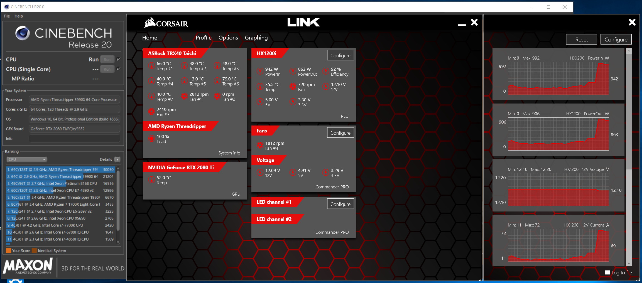Click the graph panel scrollbar up arrow
642x283 pixels.
[629, 51]
